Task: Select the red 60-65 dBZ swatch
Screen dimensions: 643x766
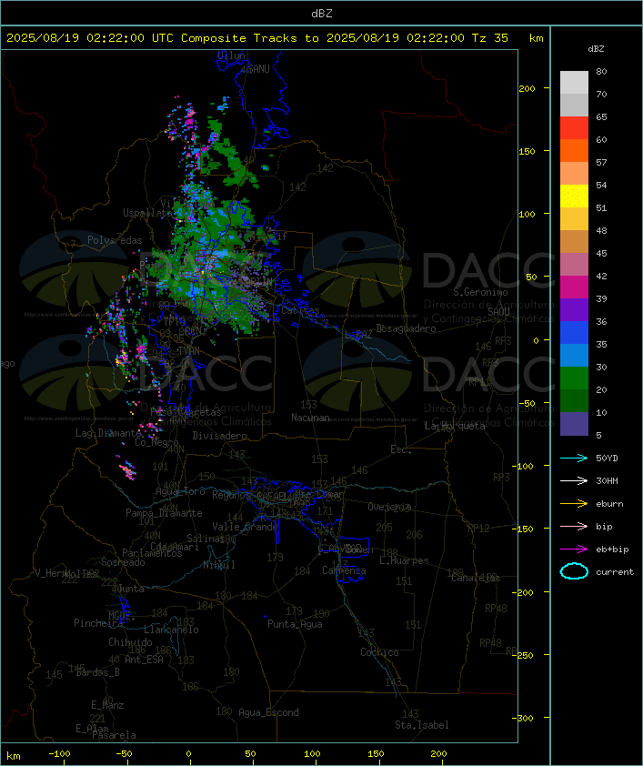Action: click(x=574, y=128)
